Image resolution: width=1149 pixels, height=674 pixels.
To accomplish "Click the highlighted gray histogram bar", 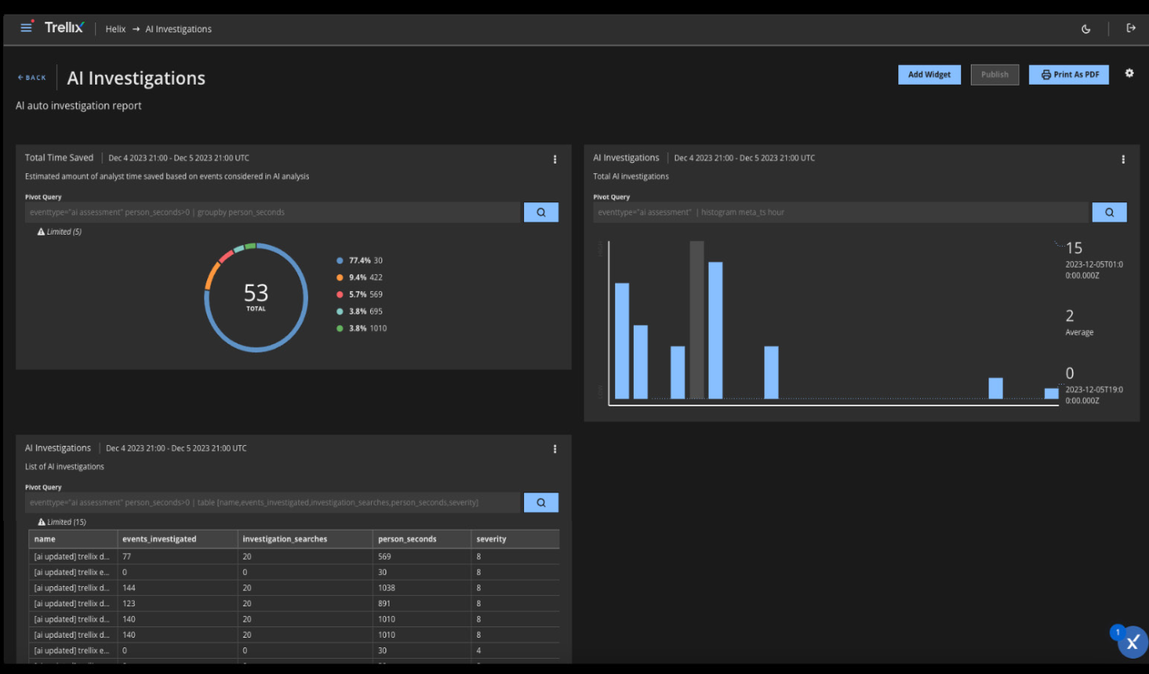I will 697,320.
